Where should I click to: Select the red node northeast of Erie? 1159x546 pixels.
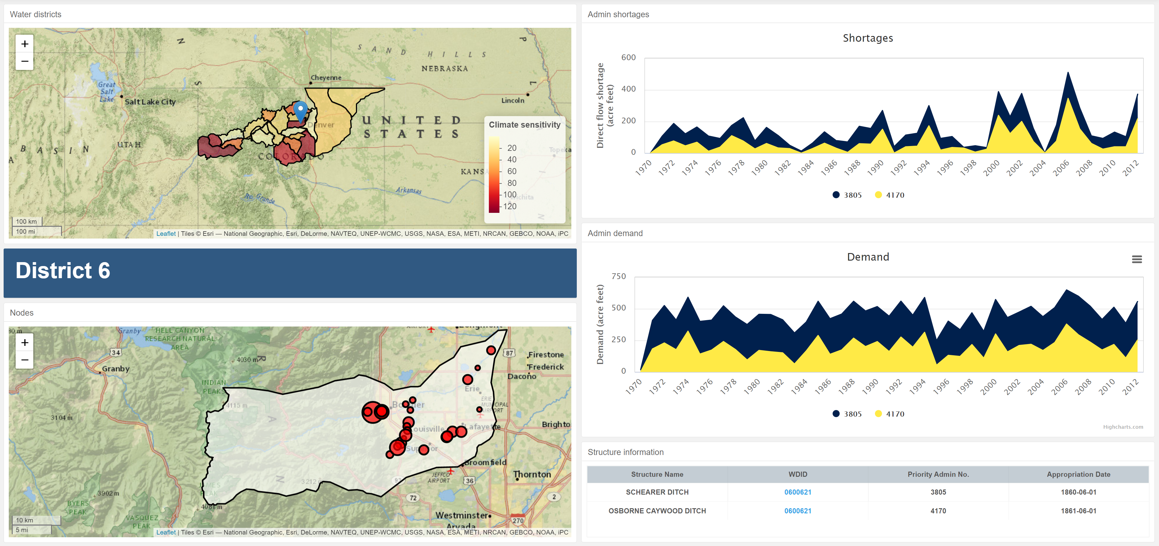coord(491,350)
